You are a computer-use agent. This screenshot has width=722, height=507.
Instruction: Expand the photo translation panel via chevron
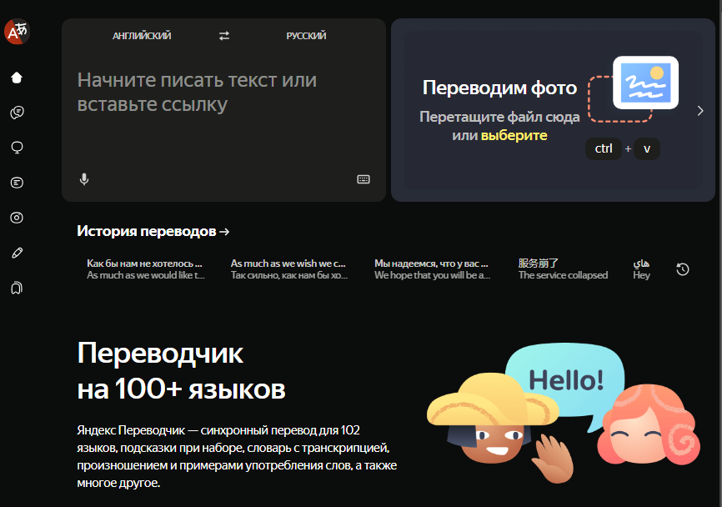700,109
